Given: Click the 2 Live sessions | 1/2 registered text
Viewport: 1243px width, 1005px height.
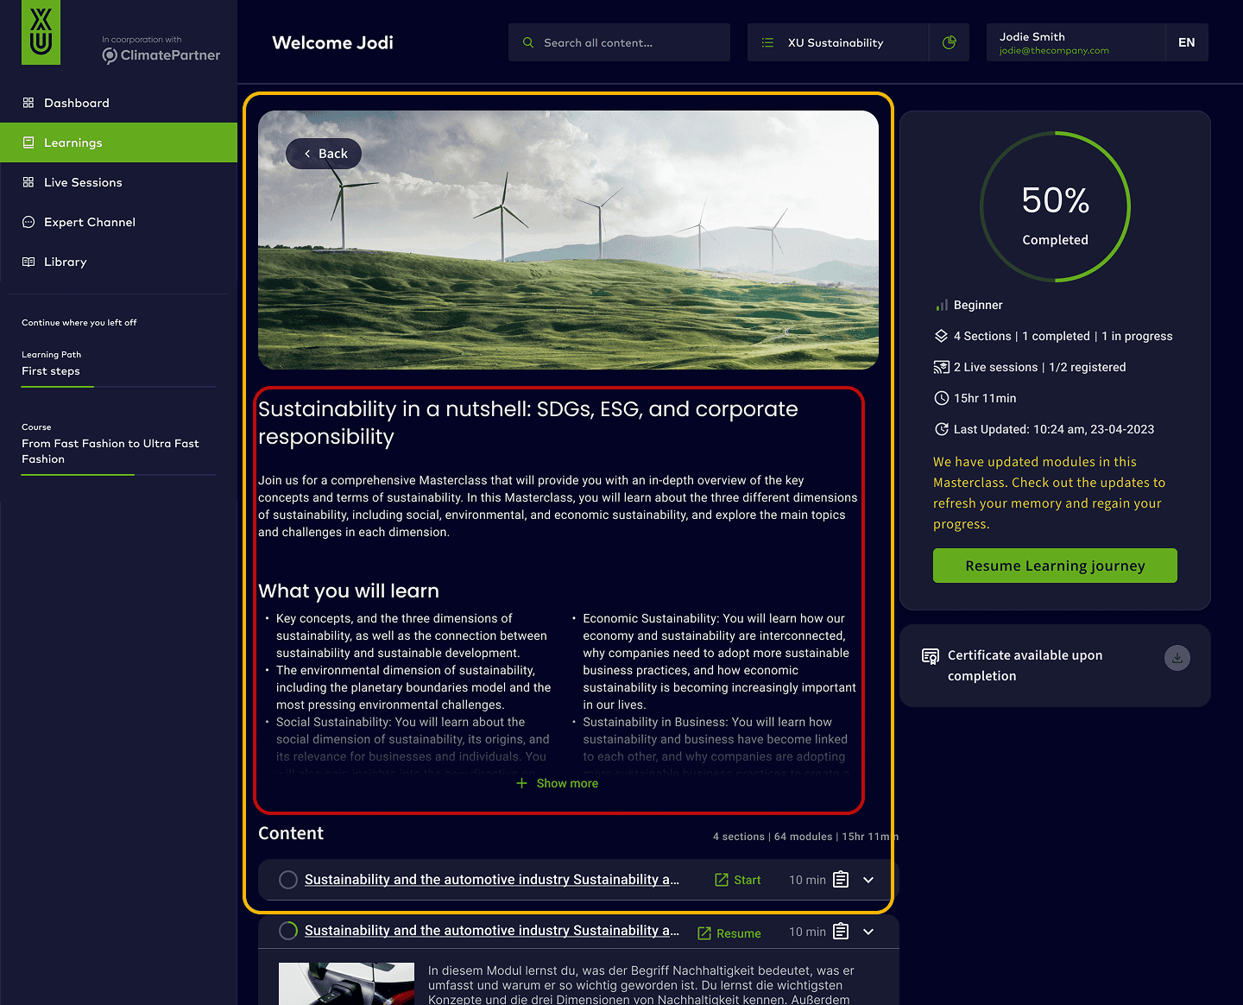Looking at the screenshot, I should (x=1039, y=367).
